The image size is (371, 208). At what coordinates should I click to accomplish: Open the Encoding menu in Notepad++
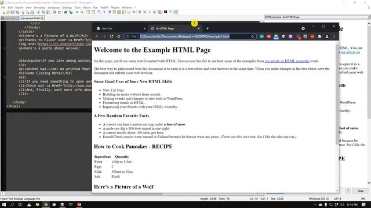tap(39, 8)
